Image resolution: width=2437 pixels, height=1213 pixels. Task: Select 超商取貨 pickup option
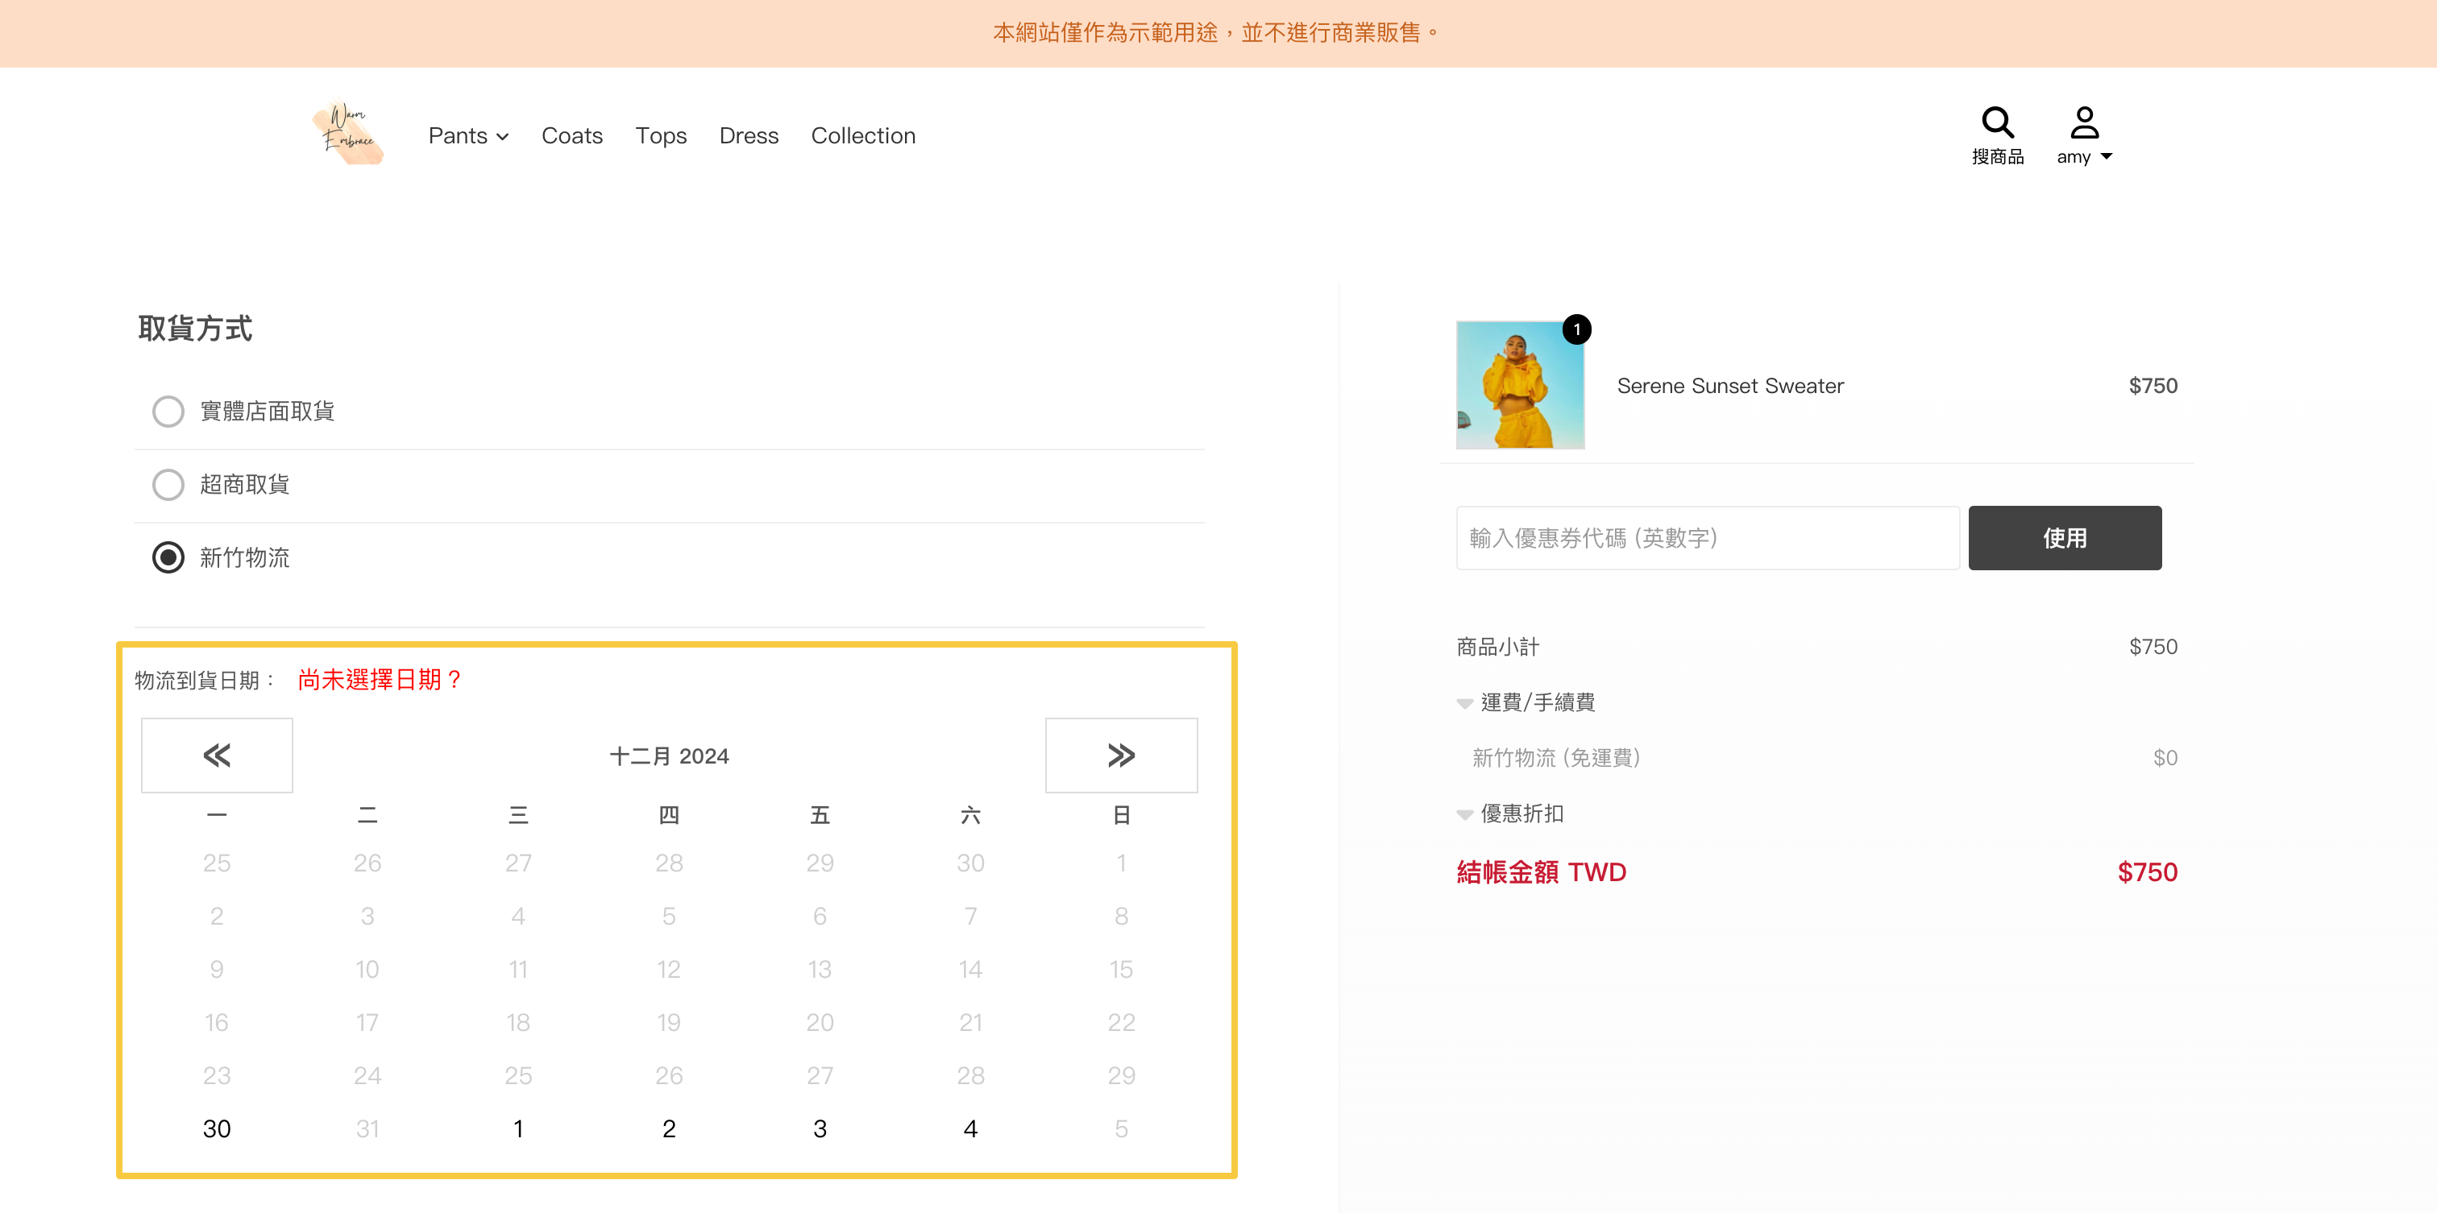coord(168,484)
